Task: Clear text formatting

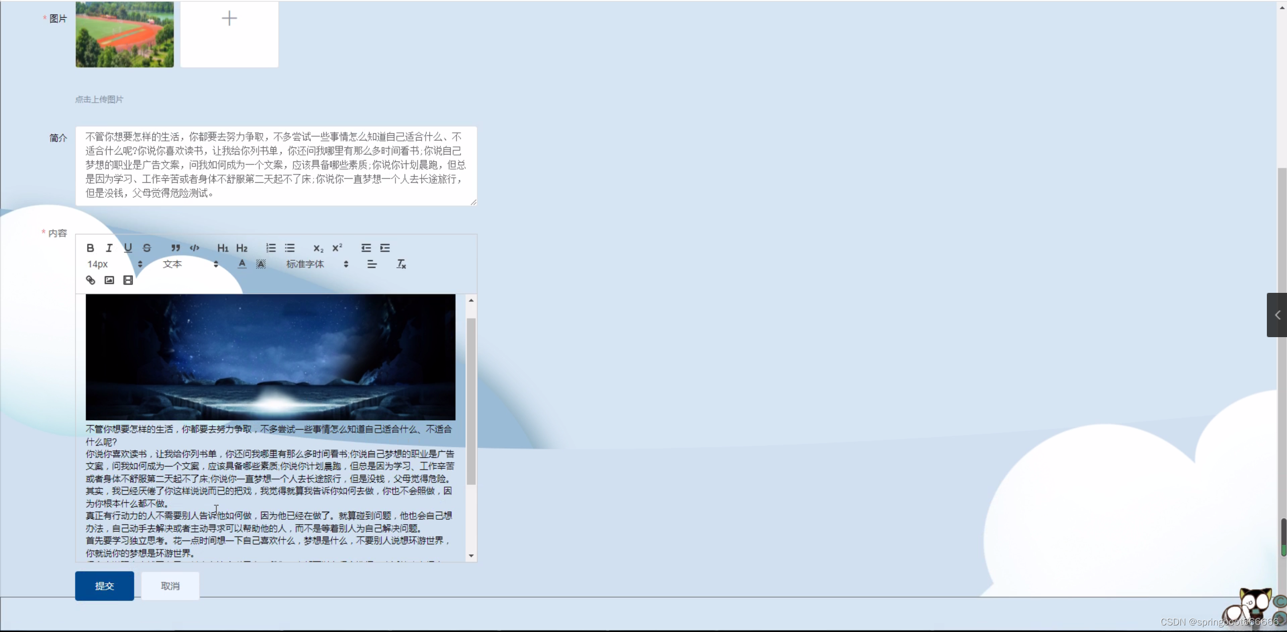Action: coord(401,264)
